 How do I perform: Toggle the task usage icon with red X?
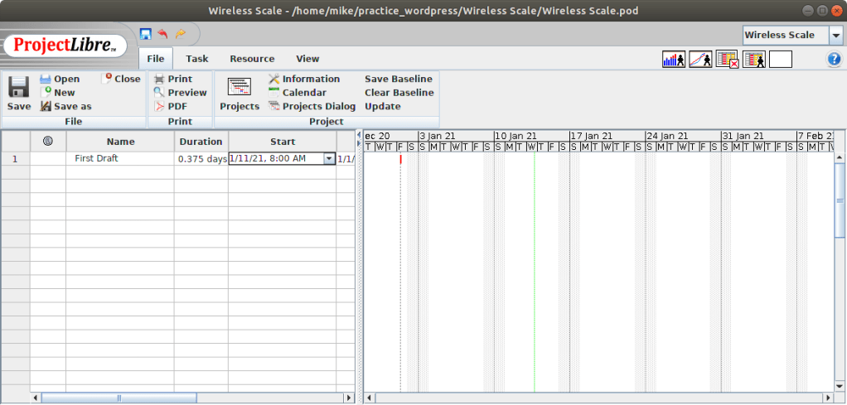tap(727, 60)
